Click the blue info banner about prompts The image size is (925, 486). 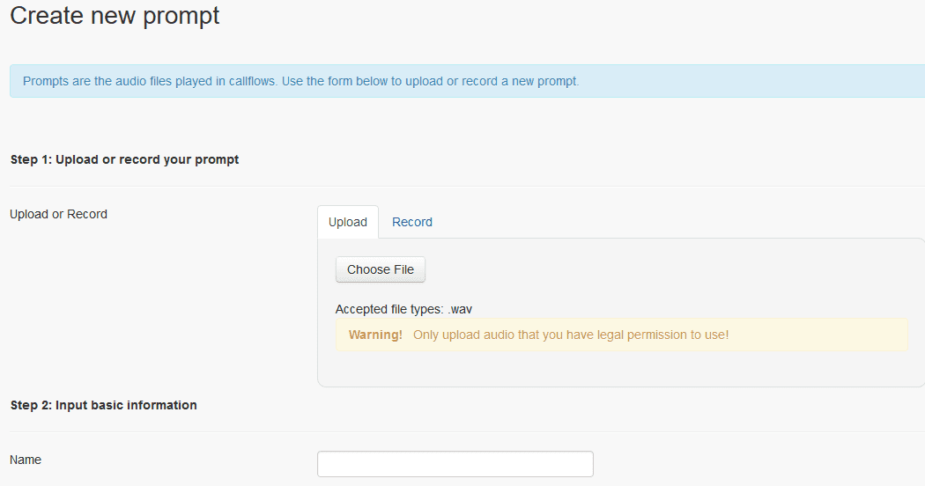(467, 81)
